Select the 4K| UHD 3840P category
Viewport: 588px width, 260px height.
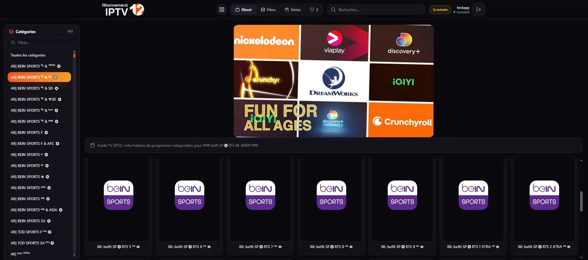click(x=39, y=254)
